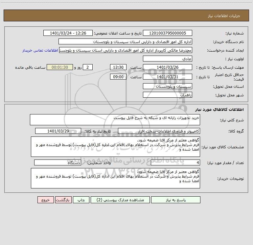This screenshot has height=245, width=253.
Task: Click the شماره نیاز label
Action: point(235,33)
